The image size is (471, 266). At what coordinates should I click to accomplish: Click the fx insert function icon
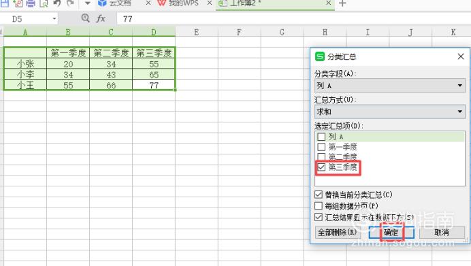[101, 18]
